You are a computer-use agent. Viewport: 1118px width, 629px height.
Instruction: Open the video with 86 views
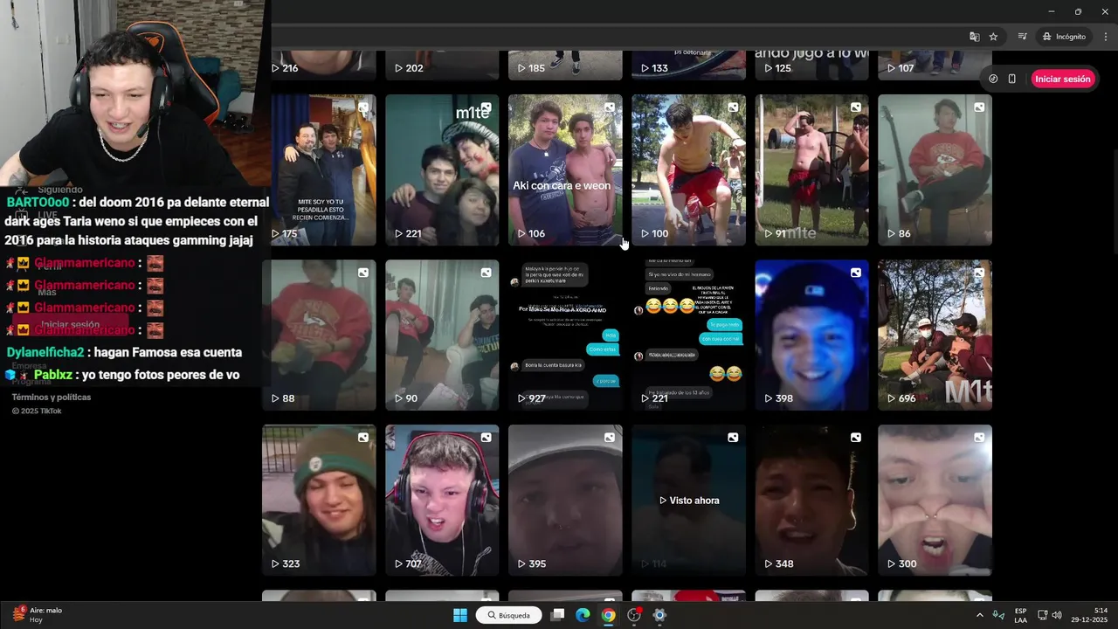coord(935,170)
